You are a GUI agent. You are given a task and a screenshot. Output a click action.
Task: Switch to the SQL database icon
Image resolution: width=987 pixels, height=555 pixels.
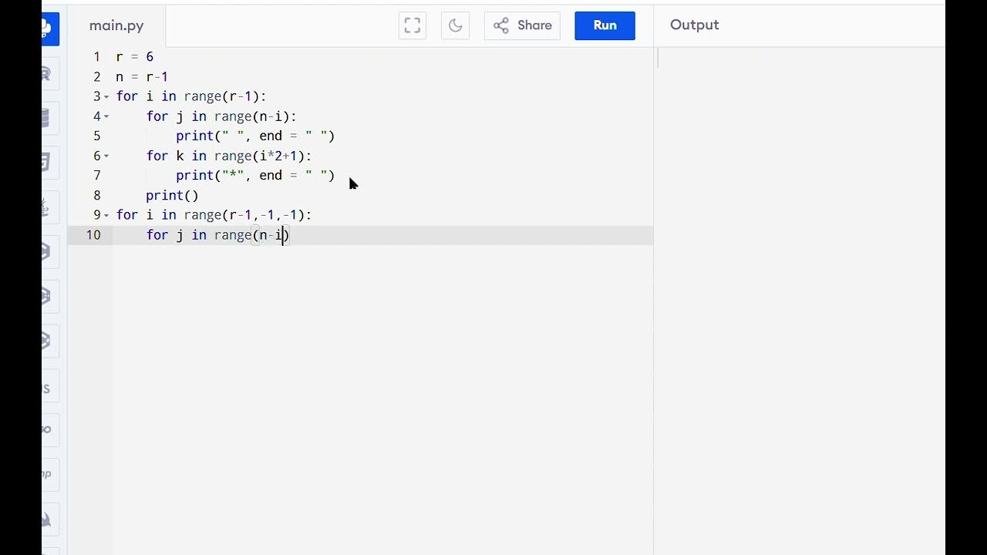pos(48,118)
